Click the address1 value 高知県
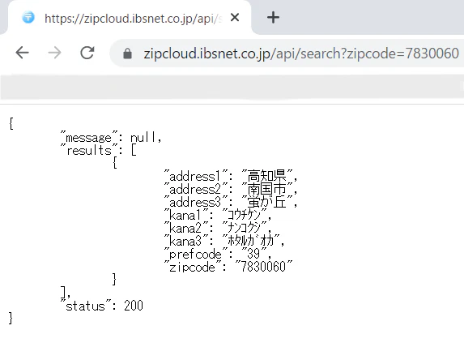The width and height of the screenshot is (464, 347). (267, 176)
